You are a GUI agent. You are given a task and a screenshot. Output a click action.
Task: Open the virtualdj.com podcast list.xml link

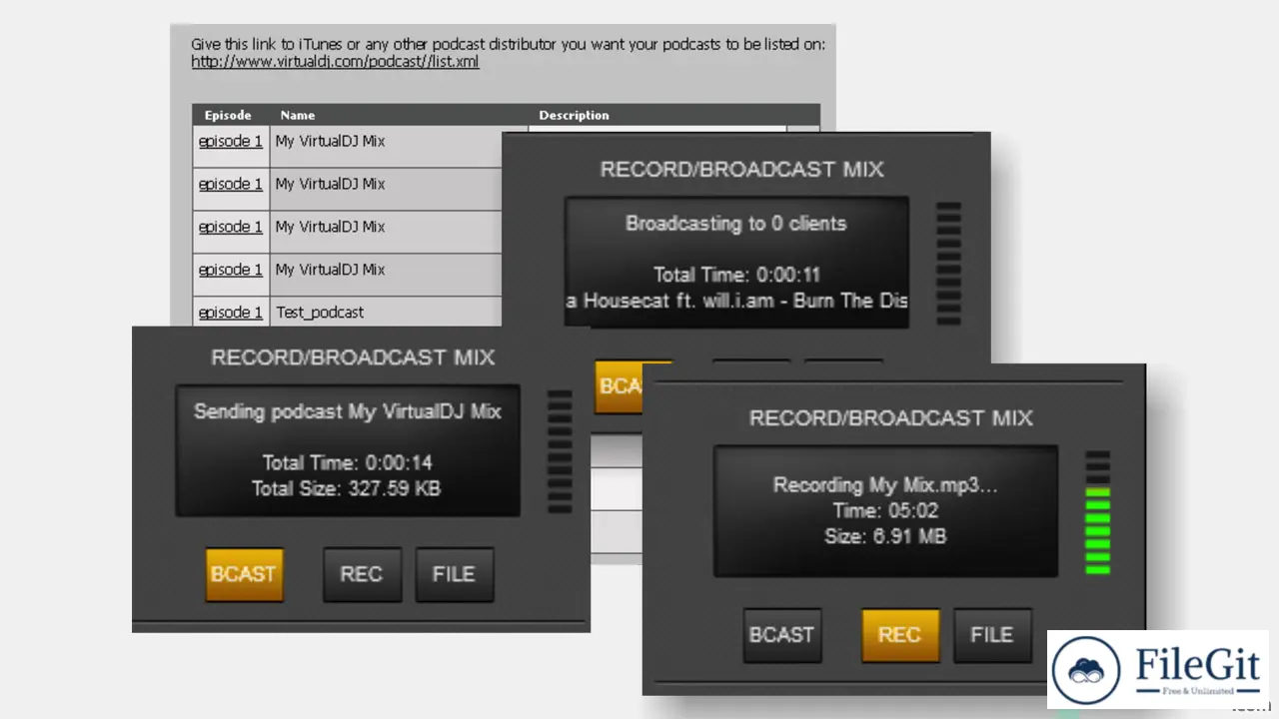point(335,62)
